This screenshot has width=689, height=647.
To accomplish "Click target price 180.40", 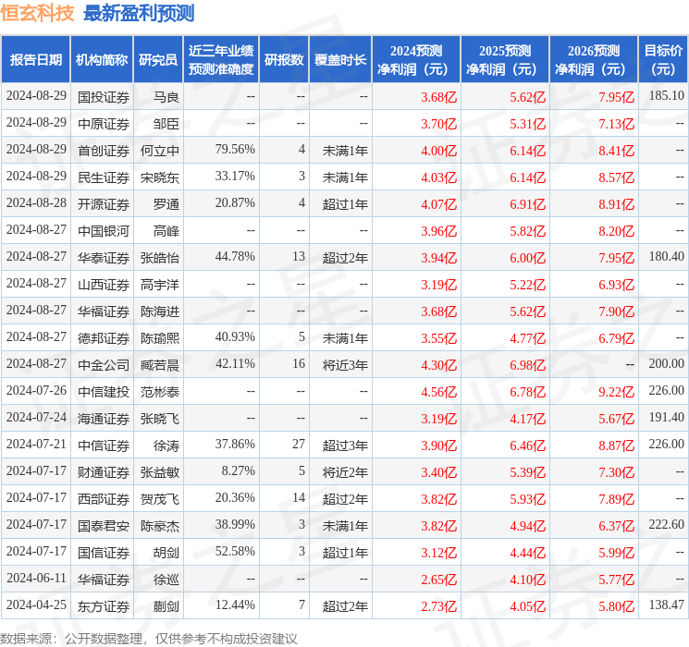I will (667, 257).
